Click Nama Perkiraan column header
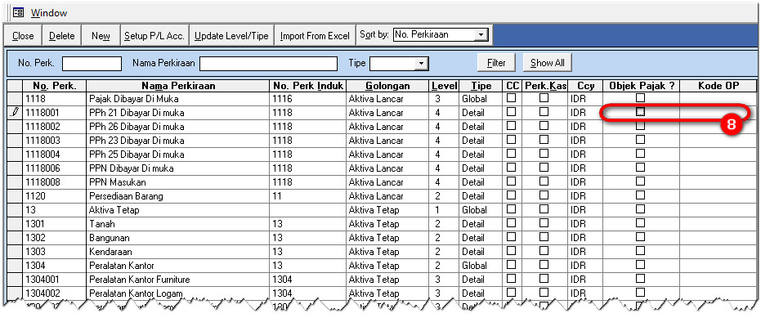Screen dimensions: 761x318 click(178, 86)
